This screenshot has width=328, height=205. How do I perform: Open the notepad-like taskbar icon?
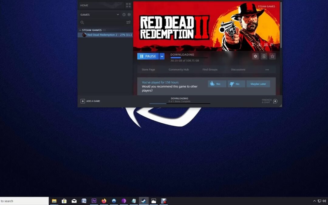(134, 201)
